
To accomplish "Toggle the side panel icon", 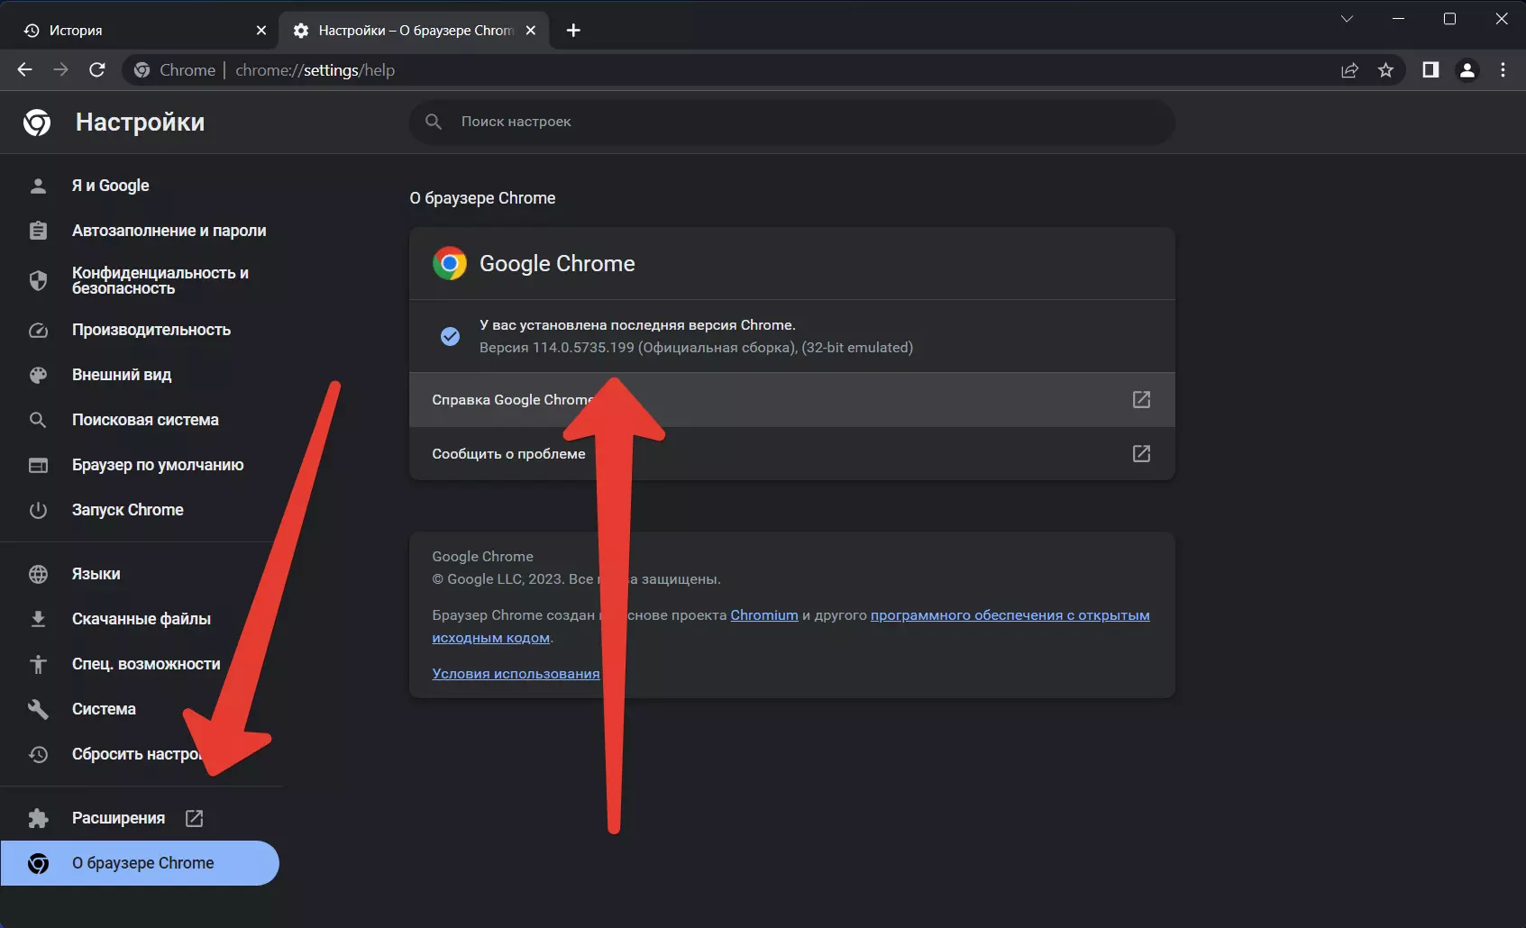I will [x=1430, y=70].
